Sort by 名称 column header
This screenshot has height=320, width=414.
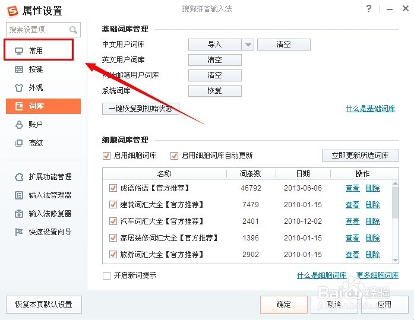164,173
